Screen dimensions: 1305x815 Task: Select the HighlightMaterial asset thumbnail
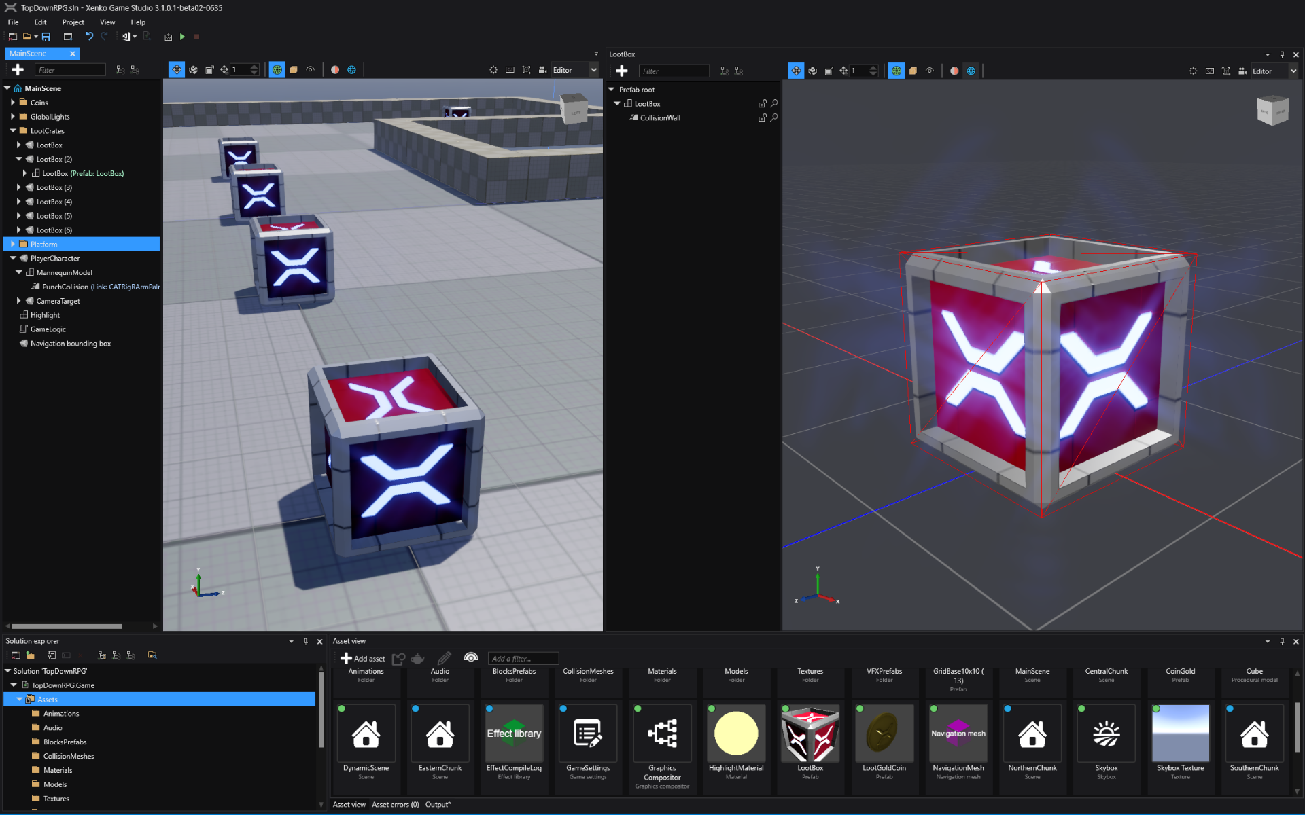pos(736,733)
